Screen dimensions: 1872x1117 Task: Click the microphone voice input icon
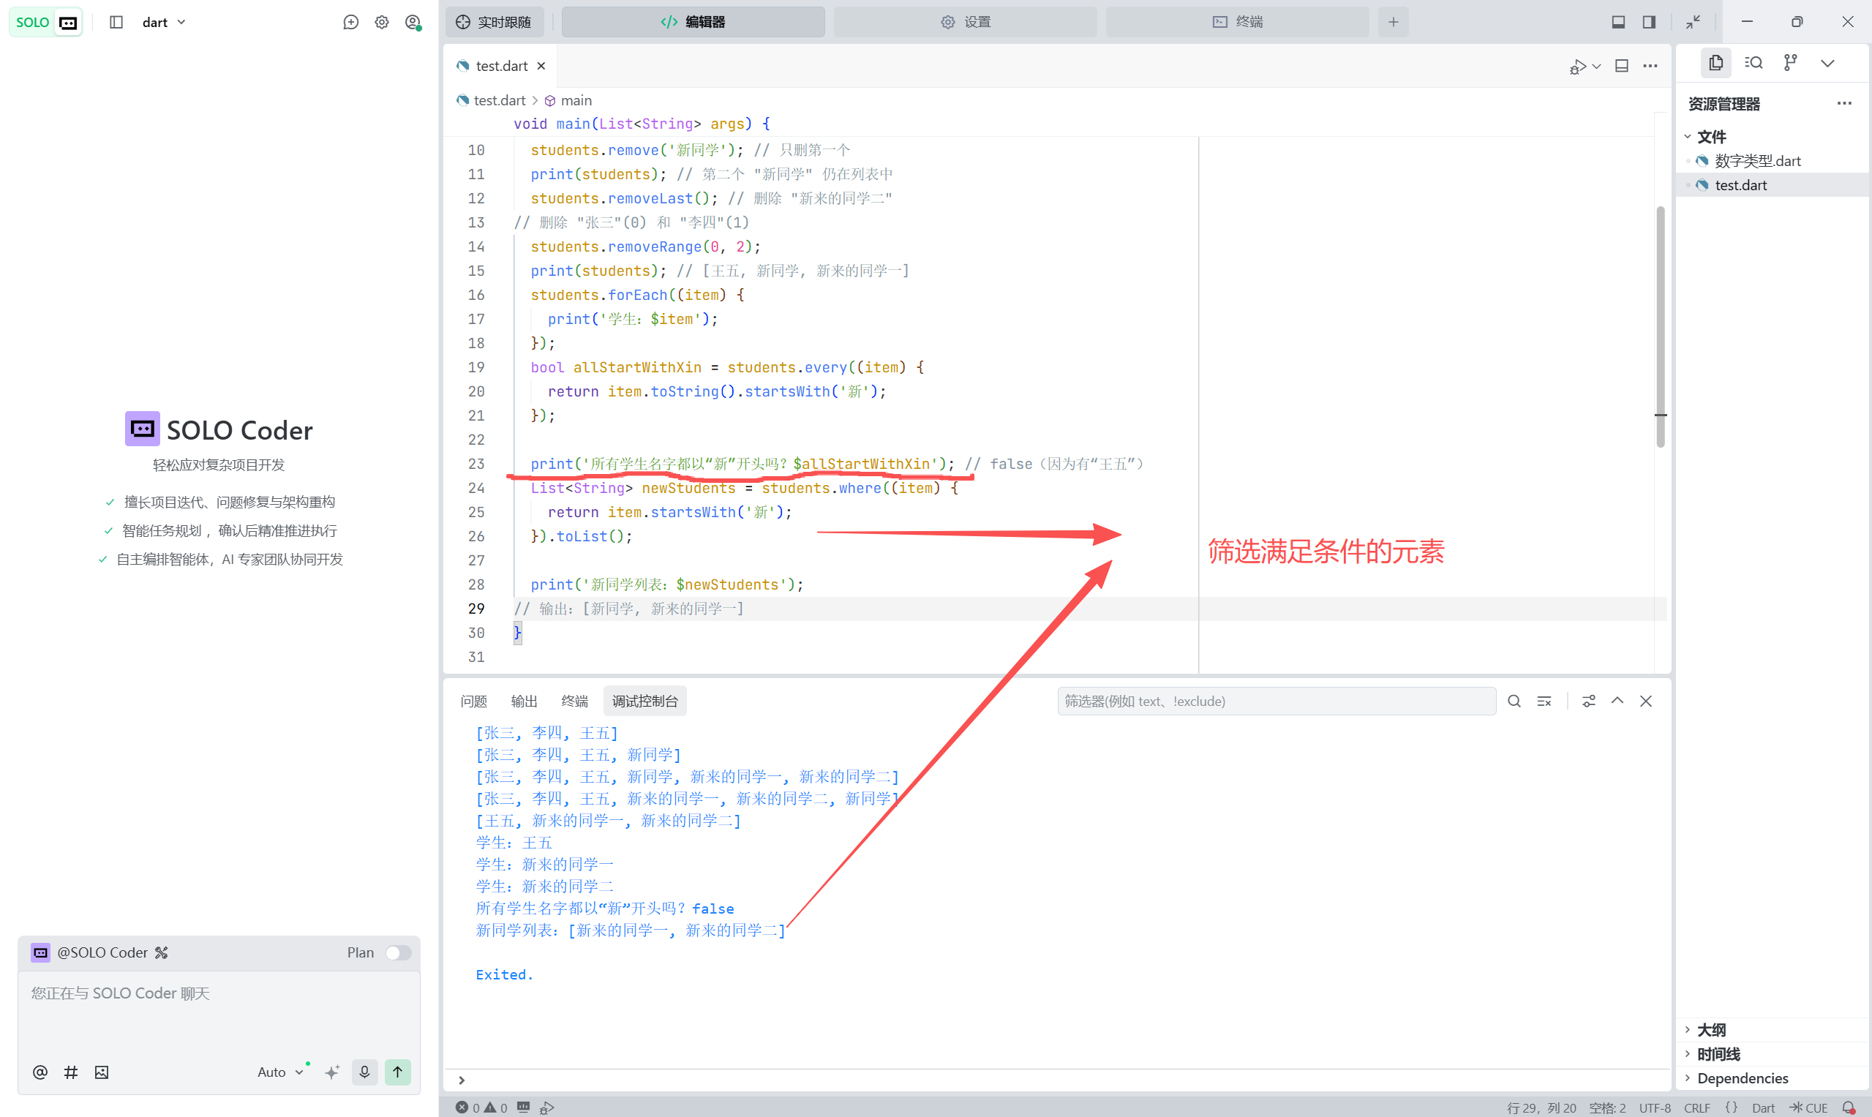pos(364,1071)
